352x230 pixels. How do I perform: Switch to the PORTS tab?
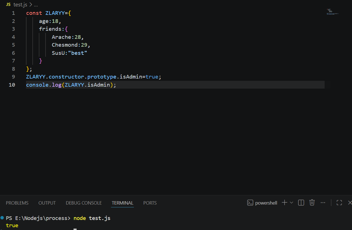[x=150, y=203]
